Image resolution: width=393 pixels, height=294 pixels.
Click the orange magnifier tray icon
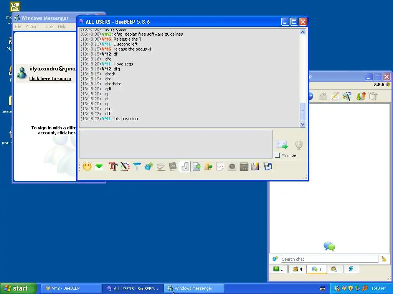[365, 289]
